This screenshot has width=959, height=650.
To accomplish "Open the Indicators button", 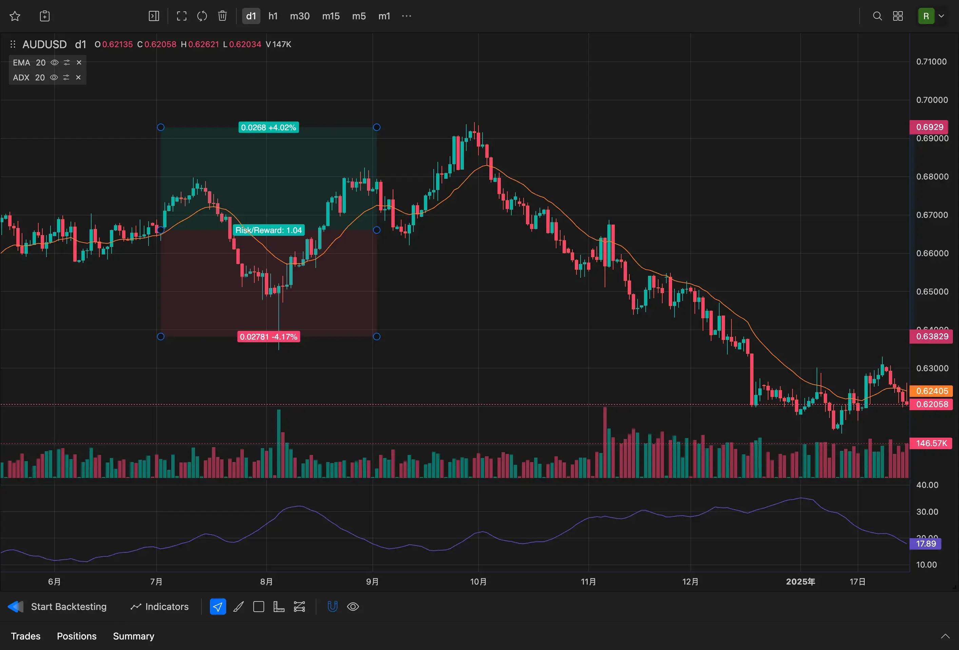I will (x=159, y=607).
